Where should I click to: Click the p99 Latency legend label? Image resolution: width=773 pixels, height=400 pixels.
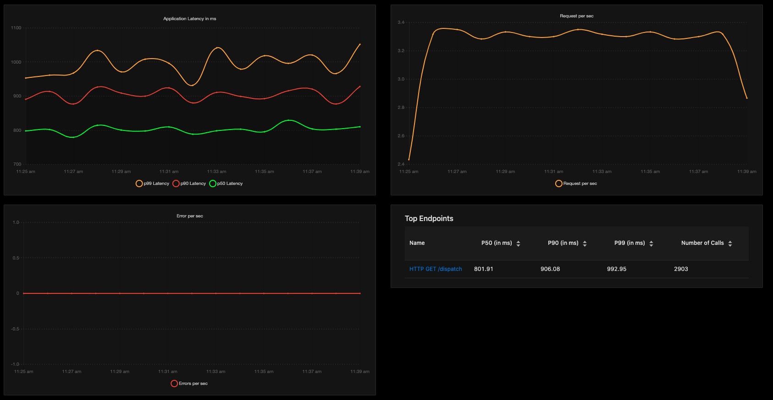[x=156, y=184]
